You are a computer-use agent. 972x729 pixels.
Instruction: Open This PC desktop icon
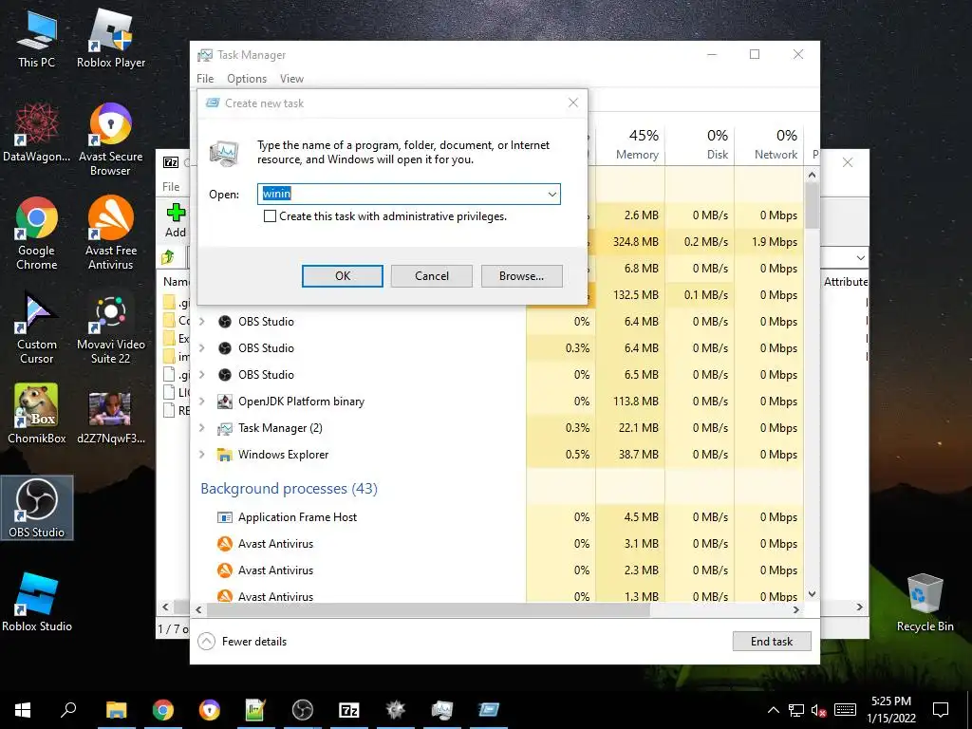pyautogui.click(x=37, y=40)
